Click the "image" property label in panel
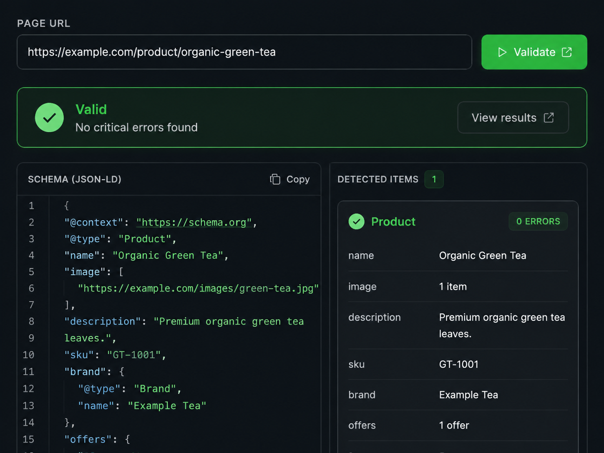This screenshot has height=453, width=604. click(362, 287)
